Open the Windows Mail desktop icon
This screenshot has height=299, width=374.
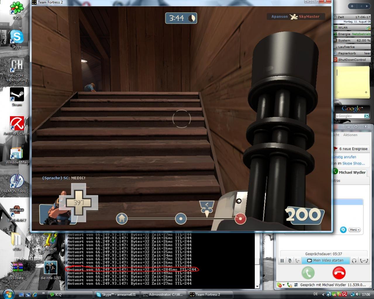point(17,155)
